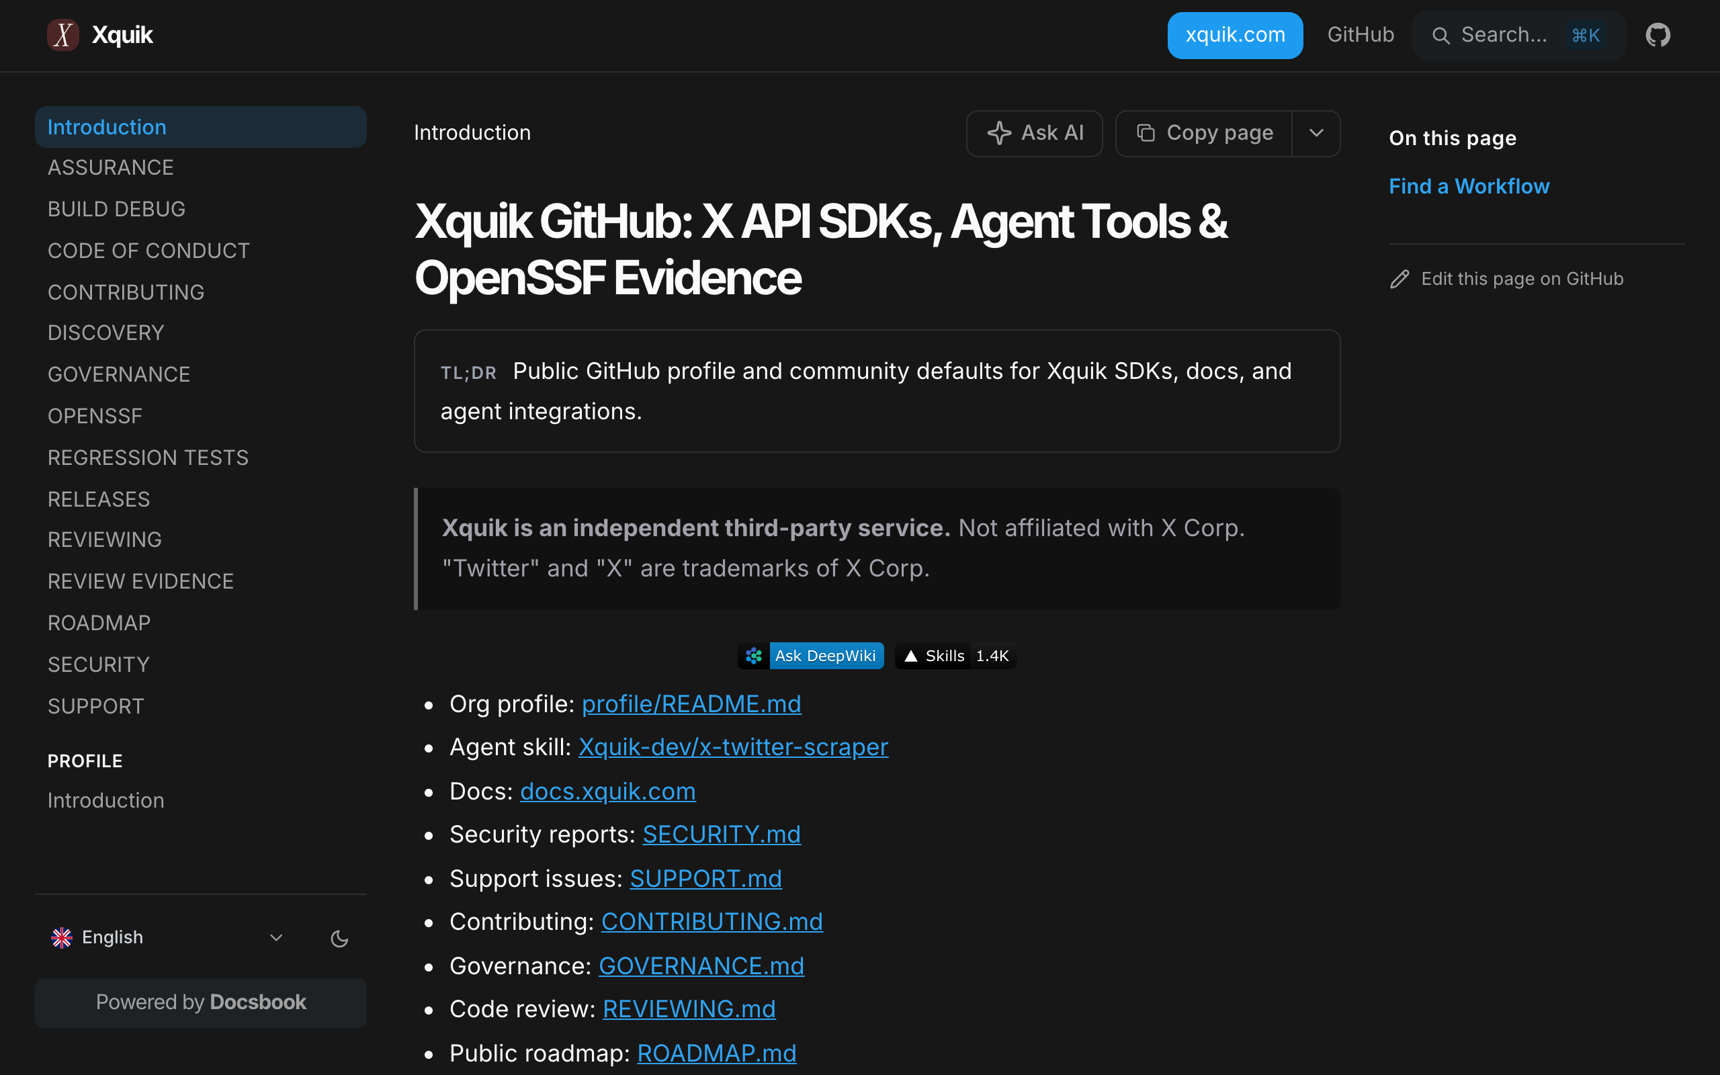Click the Copy page button text
Viewport: 1720px width, 1075px height.
coord(1219,133)
